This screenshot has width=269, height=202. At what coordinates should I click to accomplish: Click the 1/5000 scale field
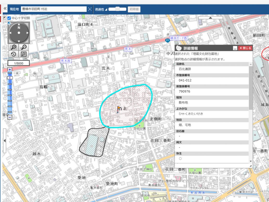tap(19, 63)
